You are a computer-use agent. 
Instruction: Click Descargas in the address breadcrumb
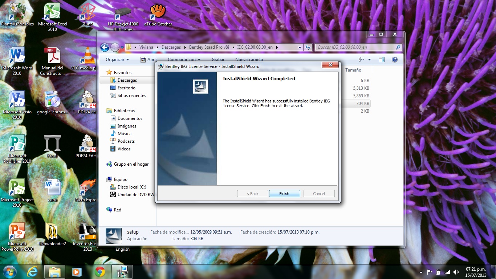171,47
